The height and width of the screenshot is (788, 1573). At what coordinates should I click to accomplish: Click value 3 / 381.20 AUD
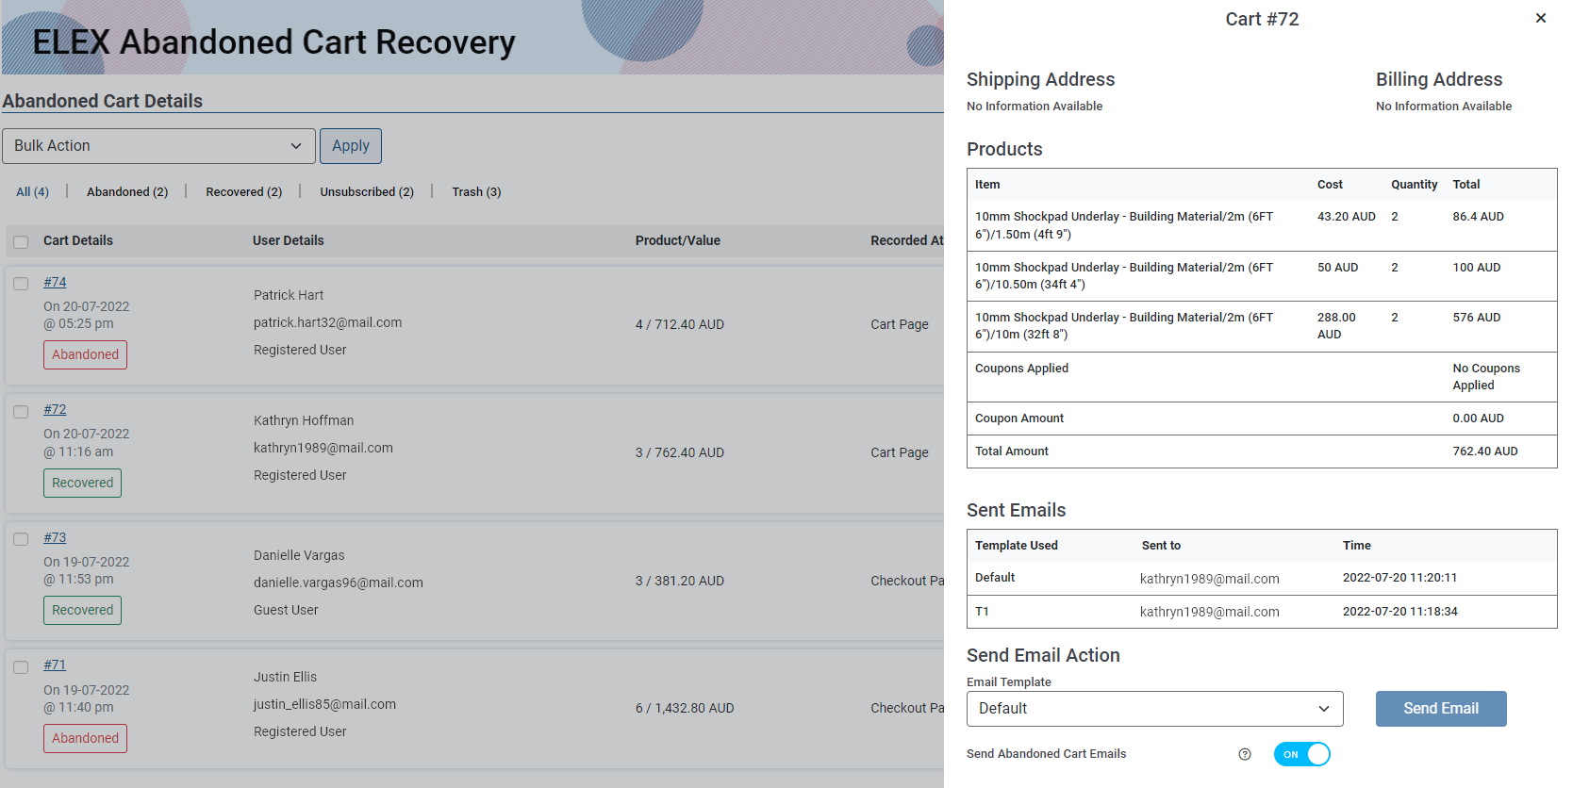(x=680, y=581)
